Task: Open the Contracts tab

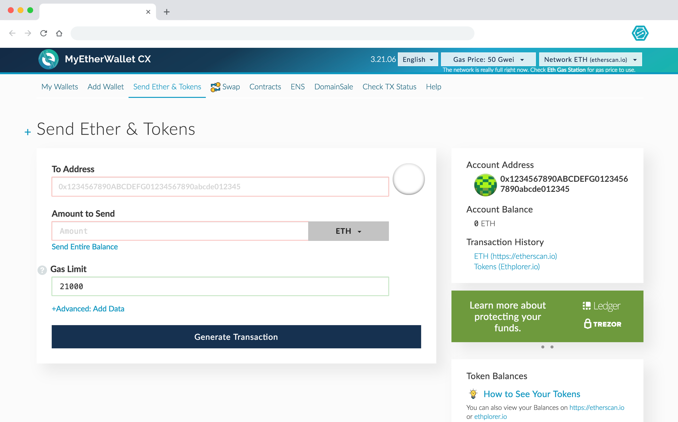Action: coord(265,87)
